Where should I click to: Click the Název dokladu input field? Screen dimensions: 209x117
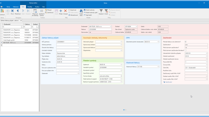coord(68,53)
